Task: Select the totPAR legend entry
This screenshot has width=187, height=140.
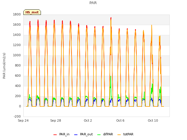Action: (x=125, y=134)
